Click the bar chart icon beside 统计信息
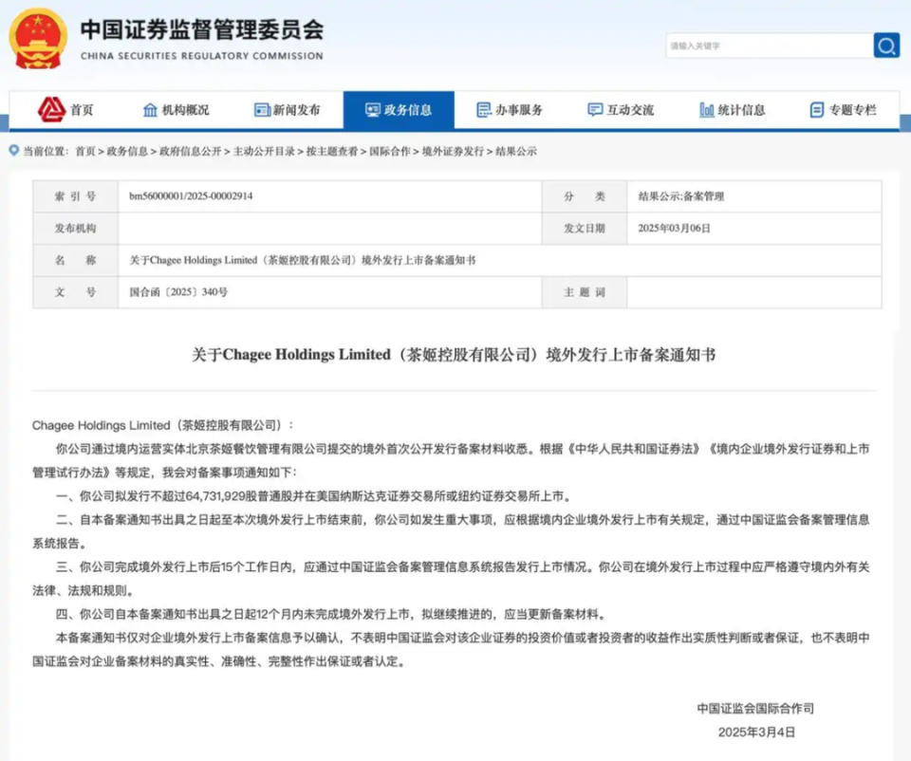 click(706, 110)
